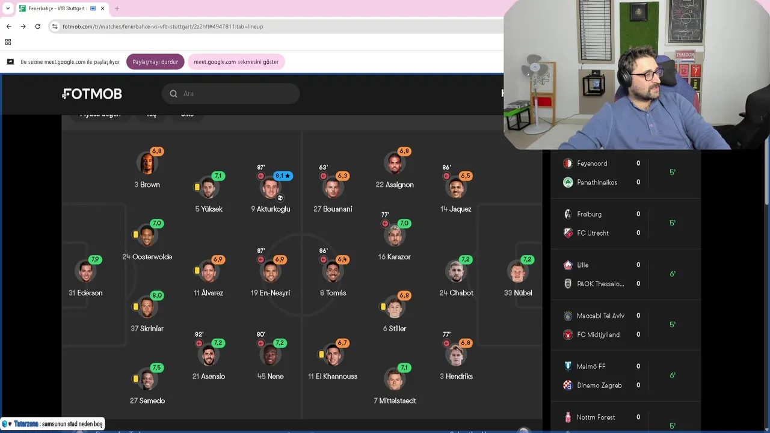The width and height of the screenshot is (770, 433).
Task: Open Nene player portrait
Action: 270,355
